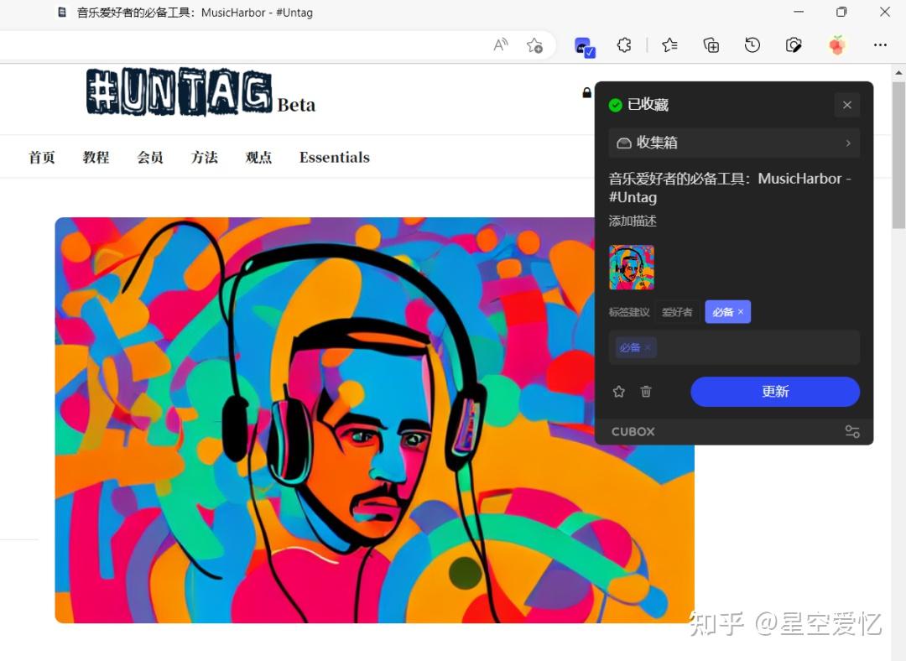Open the Collections icon in the toolbar
The height and width of the screenshot is (661, 906).
coord(711,45)
